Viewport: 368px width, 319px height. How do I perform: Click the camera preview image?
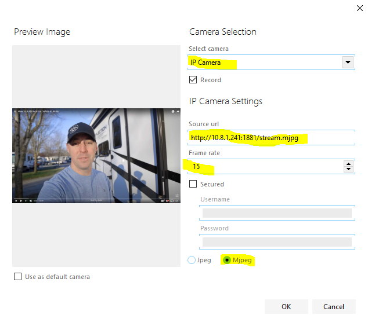tap(96, 156)
